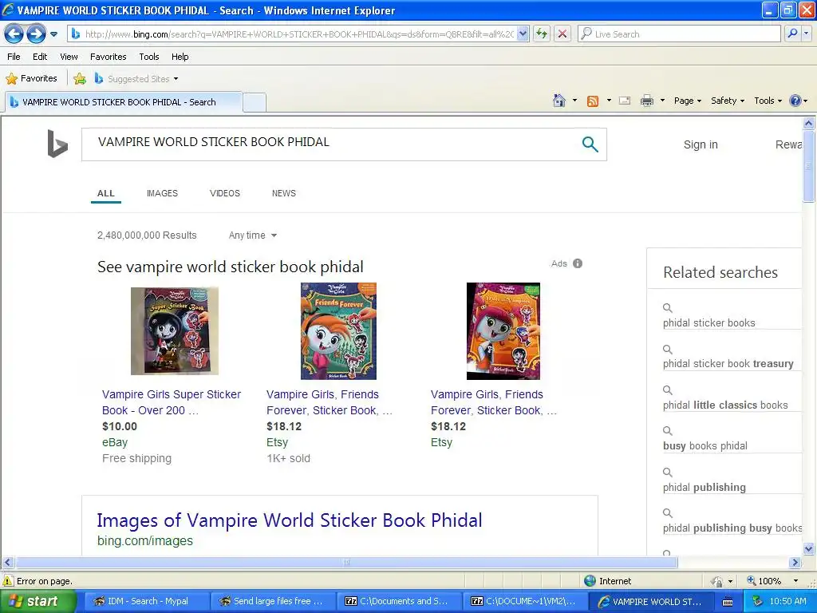Click related search phidal sticker book treasury
Screen dimensions: 817x613
[728, 363]
